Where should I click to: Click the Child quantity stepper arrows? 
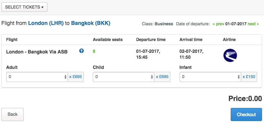(x=152, y=77)
